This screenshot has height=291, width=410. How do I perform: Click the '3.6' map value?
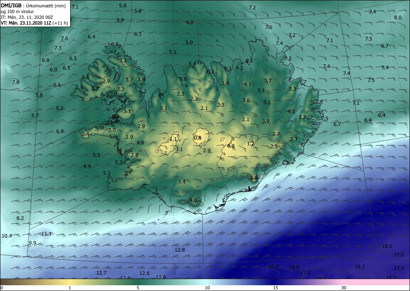(x=246, y=100)
